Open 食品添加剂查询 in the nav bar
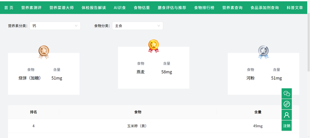Screen dimensions: 310x138 (x=264, y=8)
